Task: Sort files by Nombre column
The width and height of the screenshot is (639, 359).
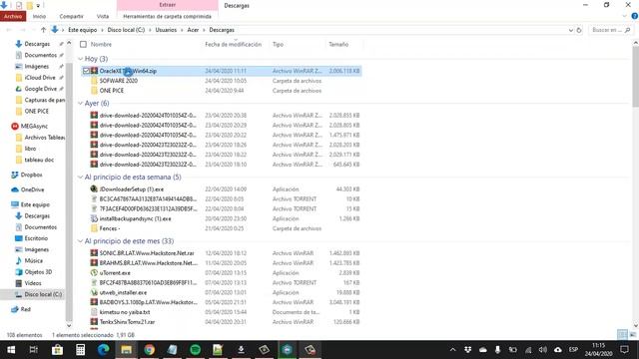Action: point(101,44)
